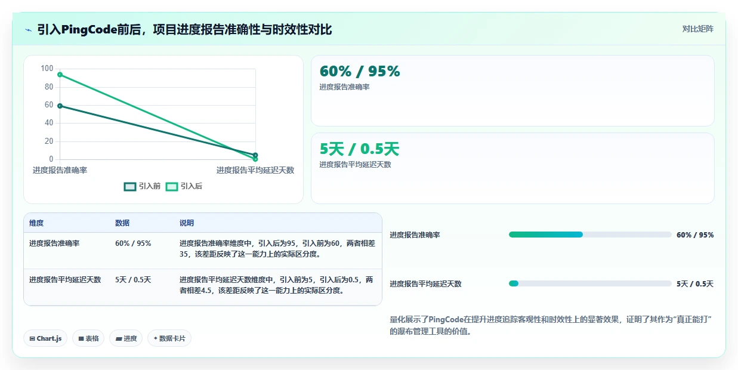Click the Chart.js tag chip
Viewport: 738px width, 370px height.
tap(46, 338)
